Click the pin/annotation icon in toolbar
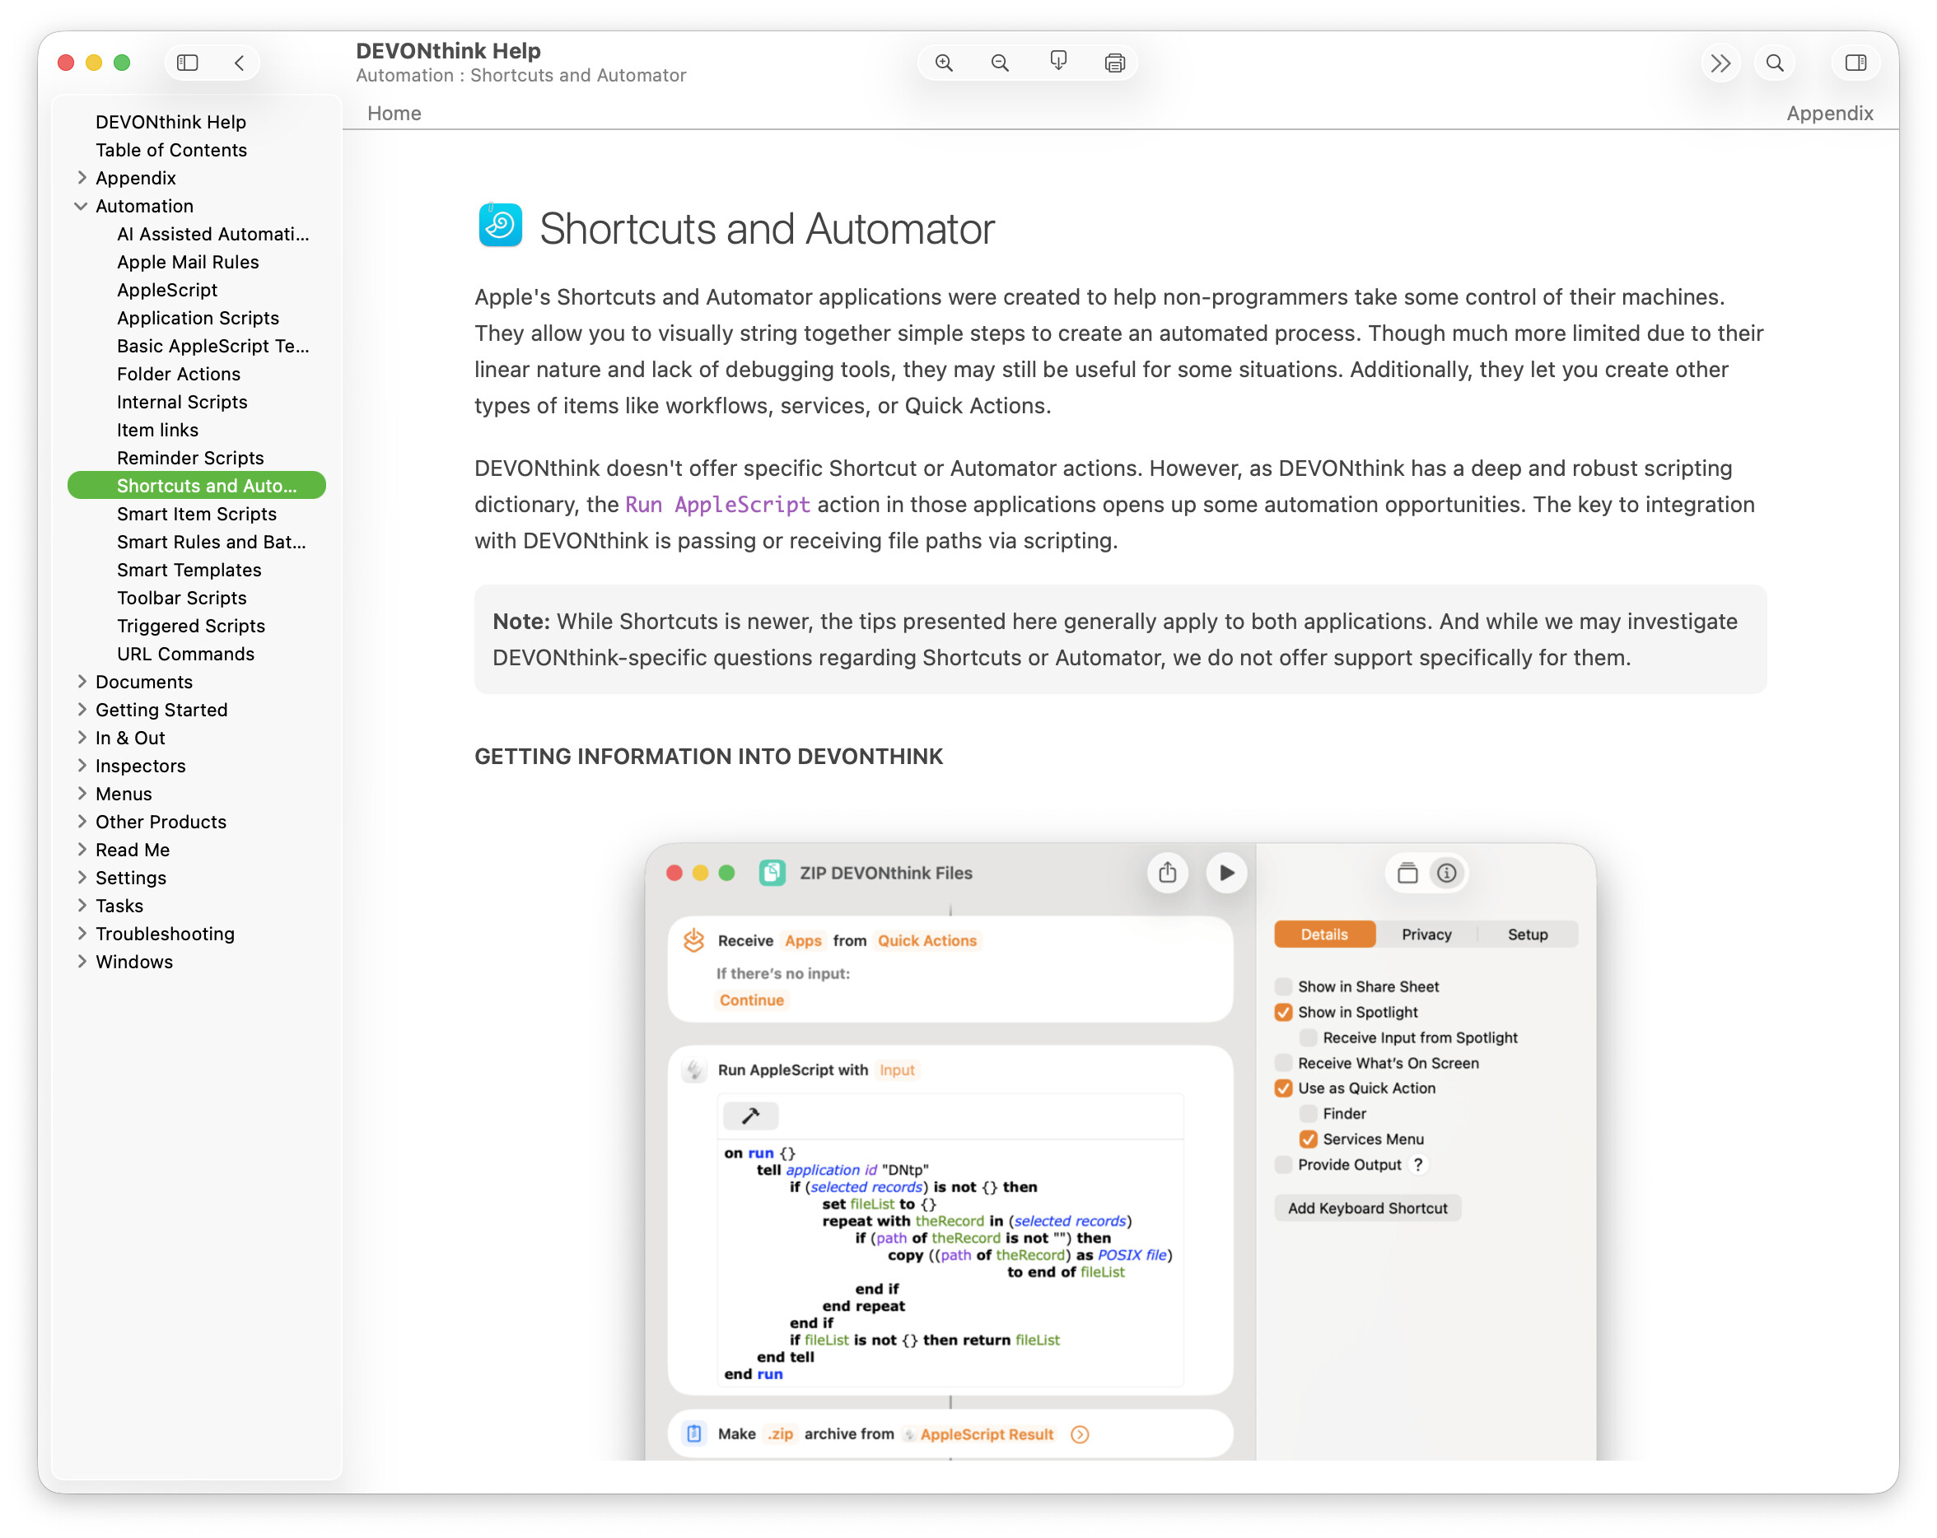The image size is (1937, 1538). point(1057,62)
